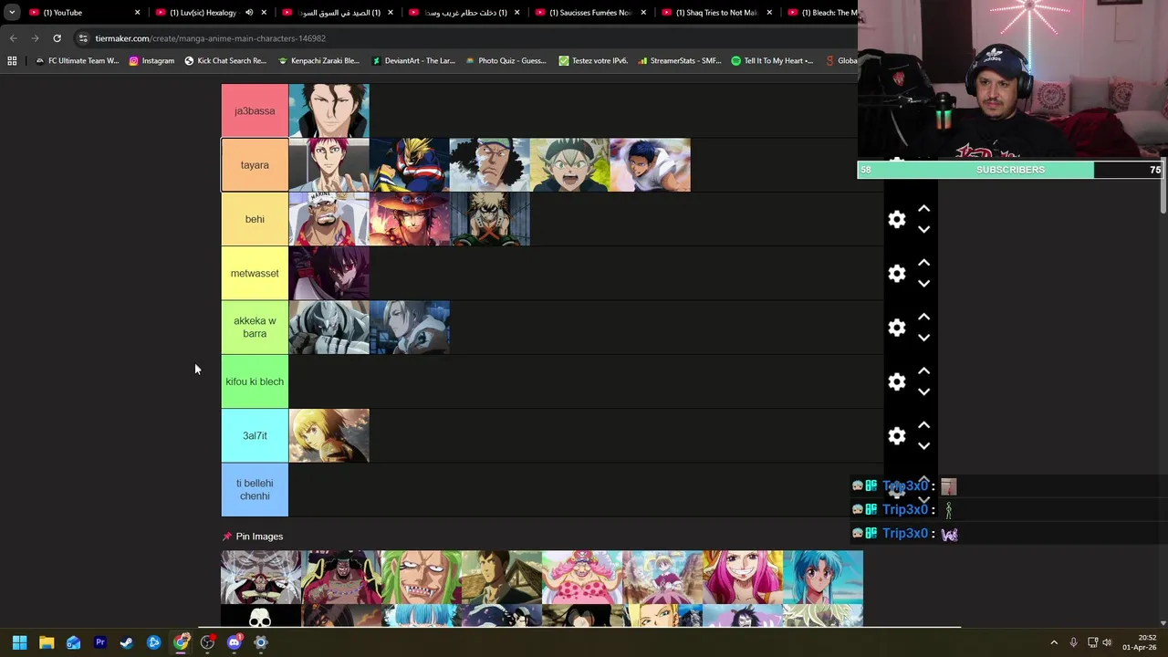
Task: Reload the page with the refresh icon
Action: click(x=57, y=38)
